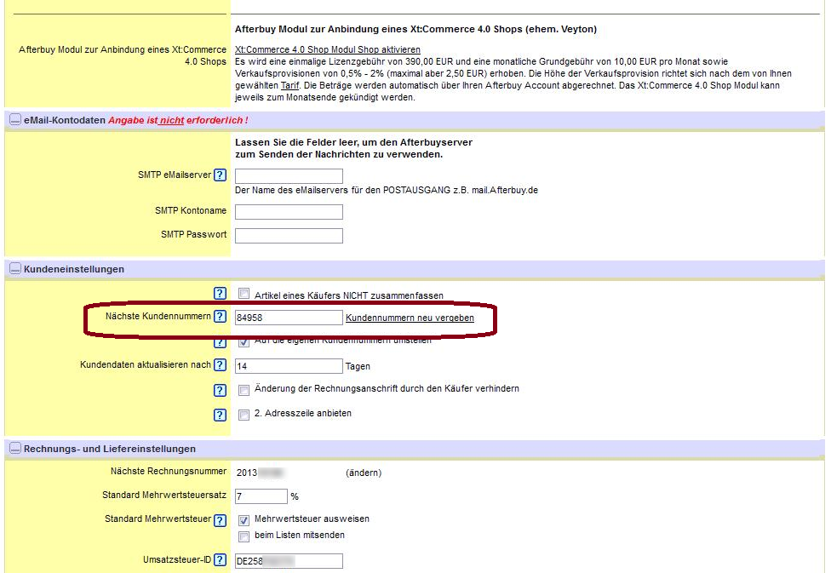Viewport: 831px width, 573px height.
Task: Open help for Nächste Kundennummern
Action: click(x=220, y=317)
